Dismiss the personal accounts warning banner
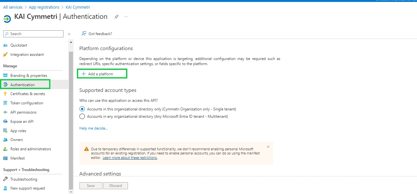This screenshot has height=194, width=417. coord(268,147)
